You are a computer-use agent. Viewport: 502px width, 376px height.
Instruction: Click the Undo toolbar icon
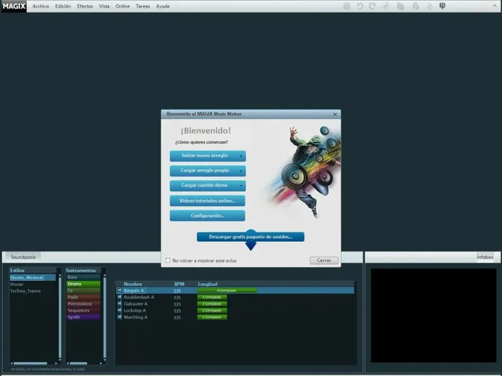(360, 6)
